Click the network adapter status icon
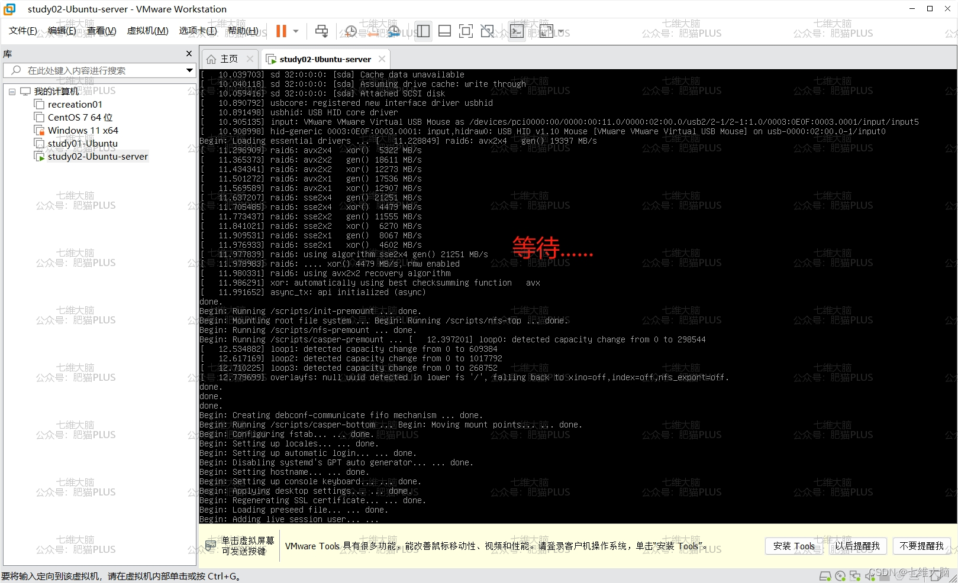958x583 pixels. tap(854, 576)
